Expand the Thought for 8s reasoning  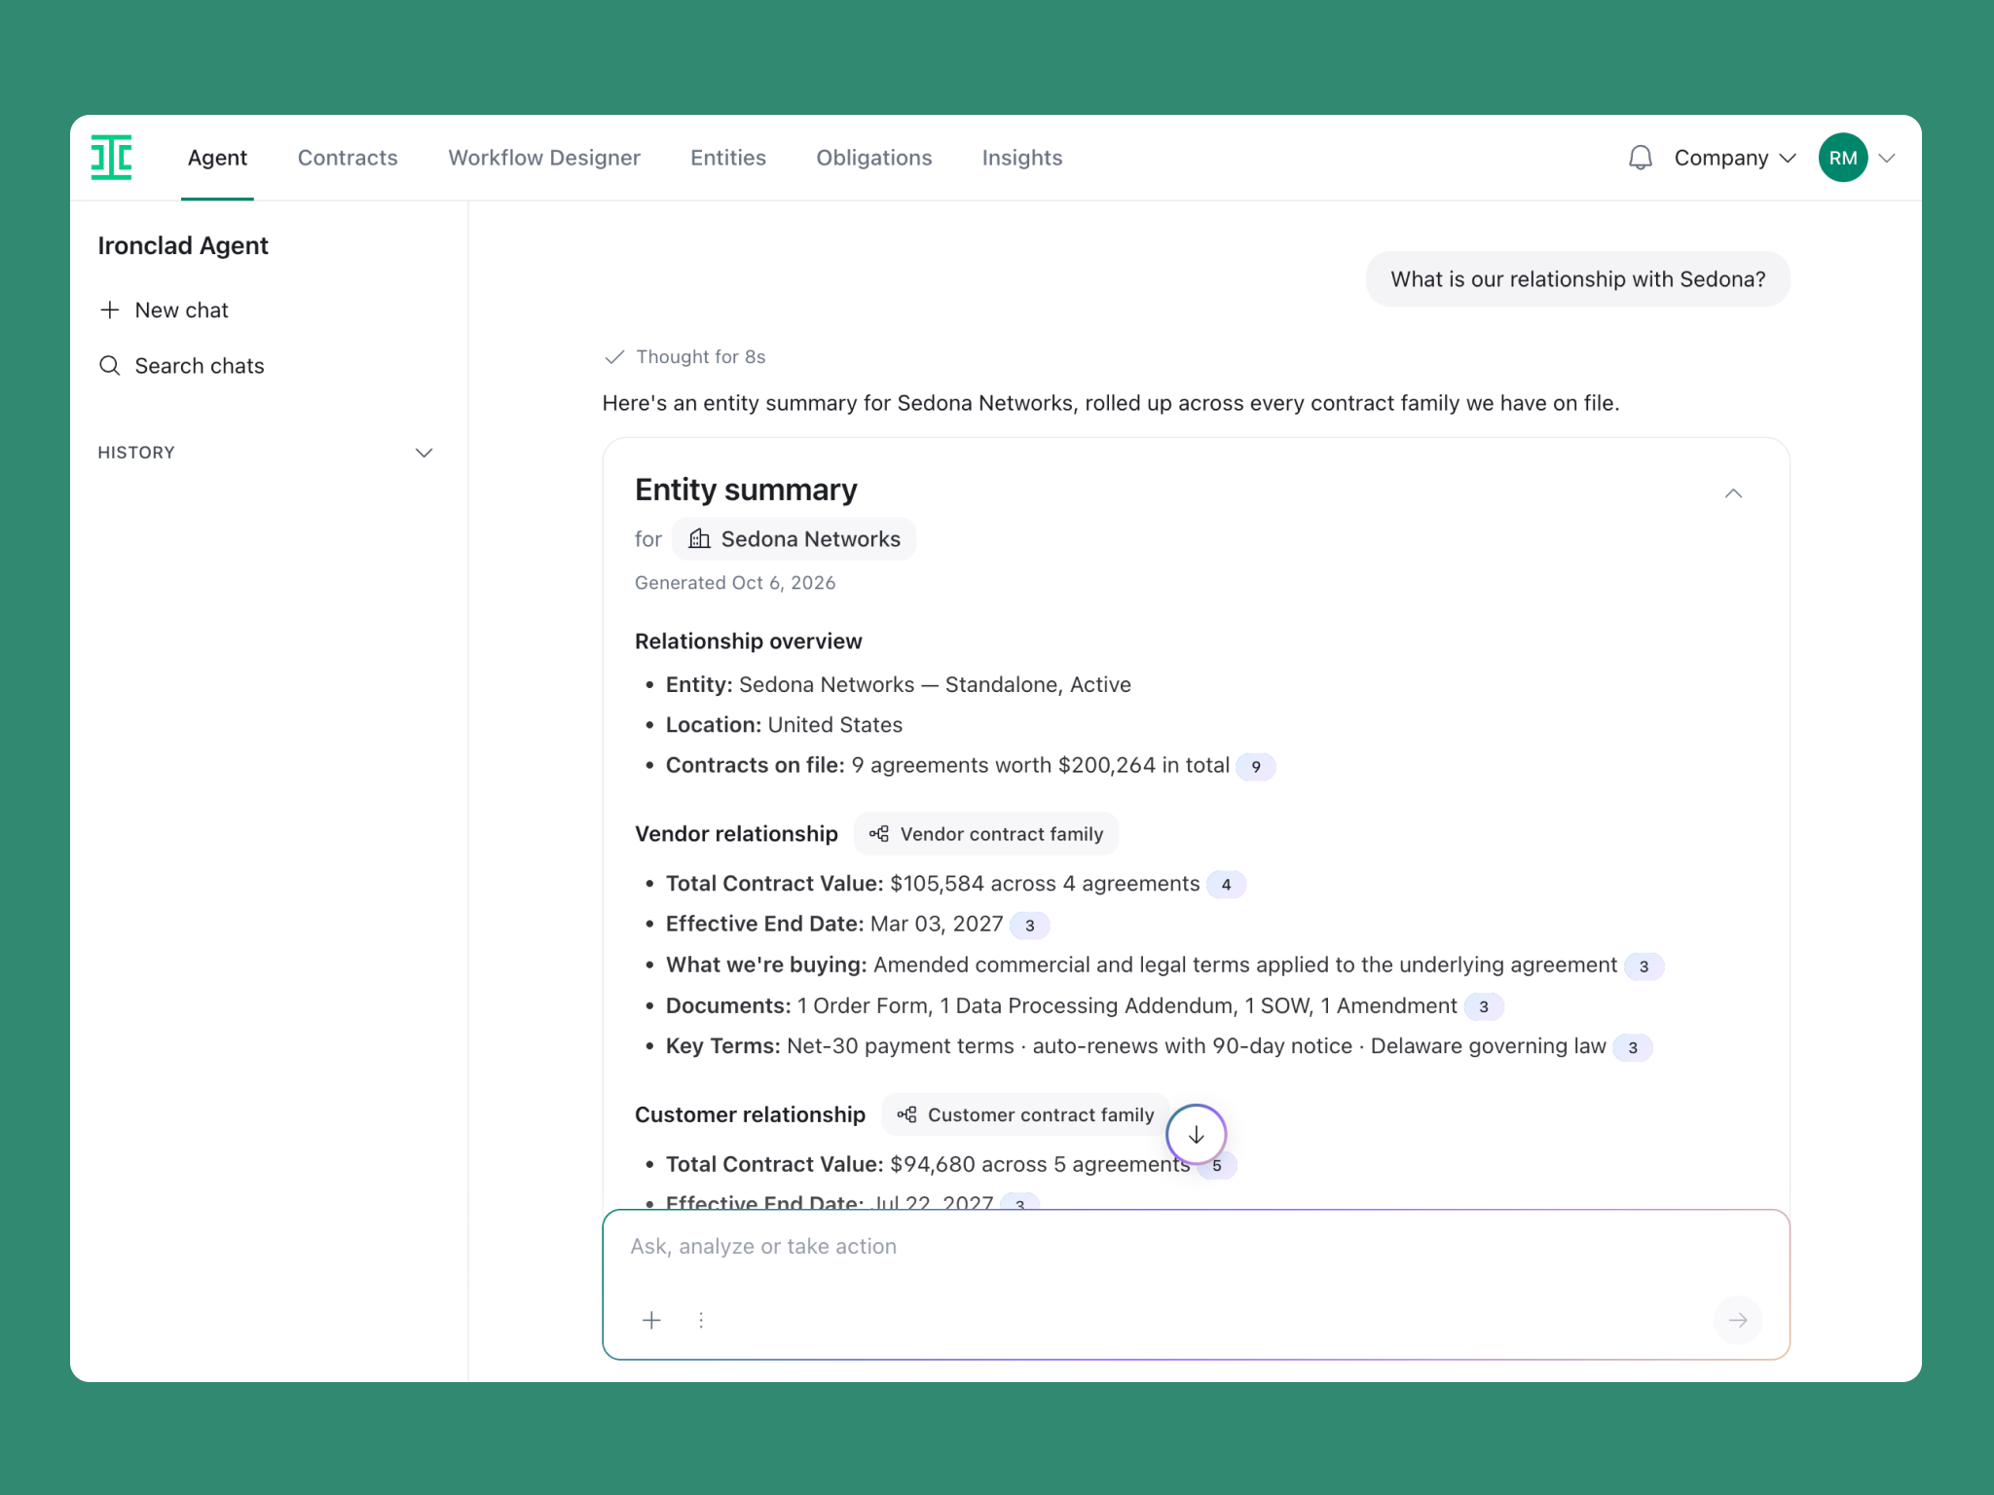685,357
